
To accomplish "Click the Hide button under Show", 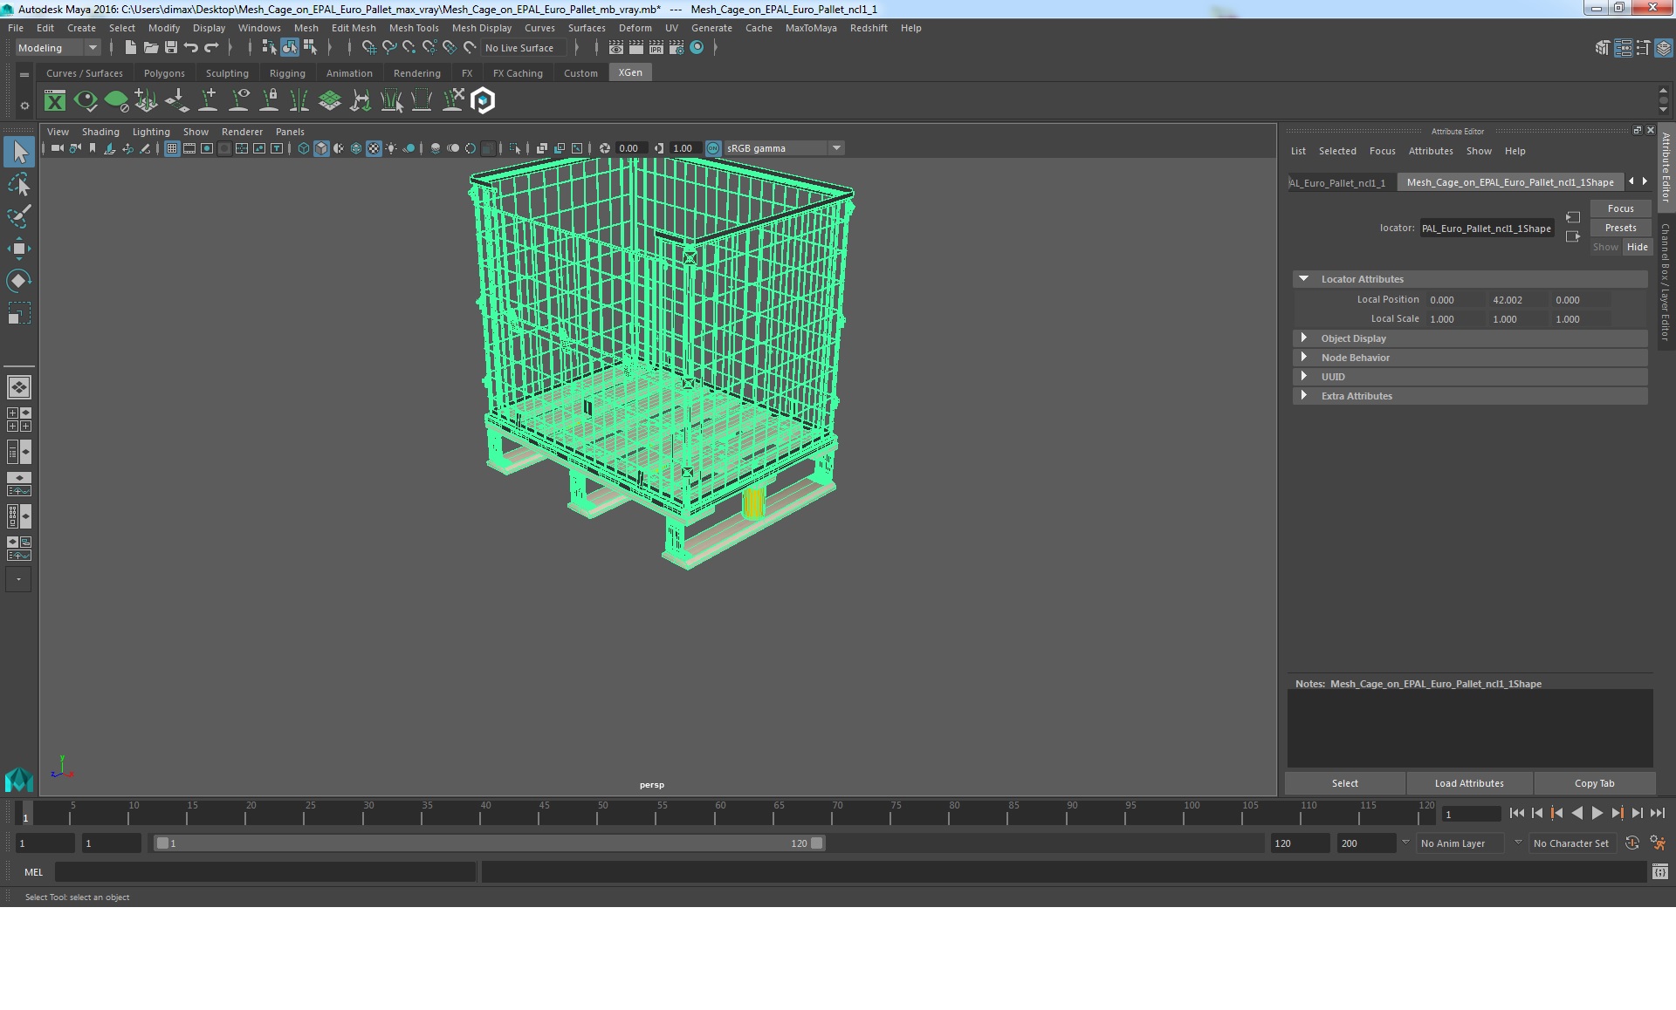I will [x=1638, y=247].
